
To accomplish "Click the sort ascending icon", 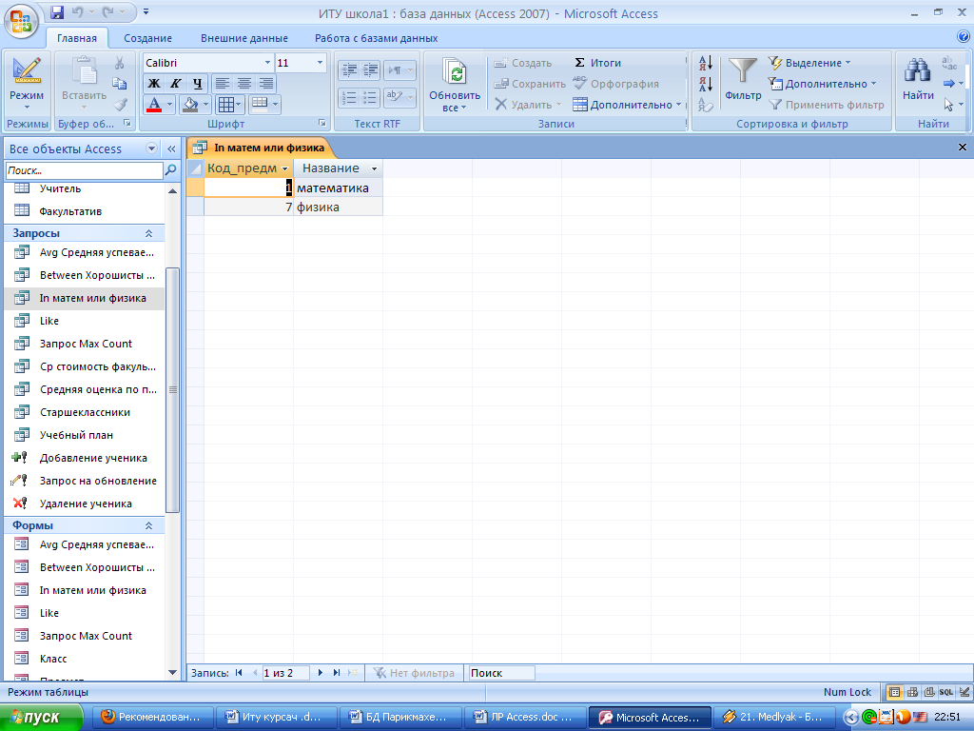I will 706,63.
